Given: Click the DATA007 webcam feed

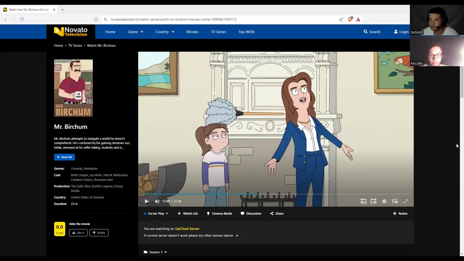Looking at the screenshot, I should (x=437, y=20).
